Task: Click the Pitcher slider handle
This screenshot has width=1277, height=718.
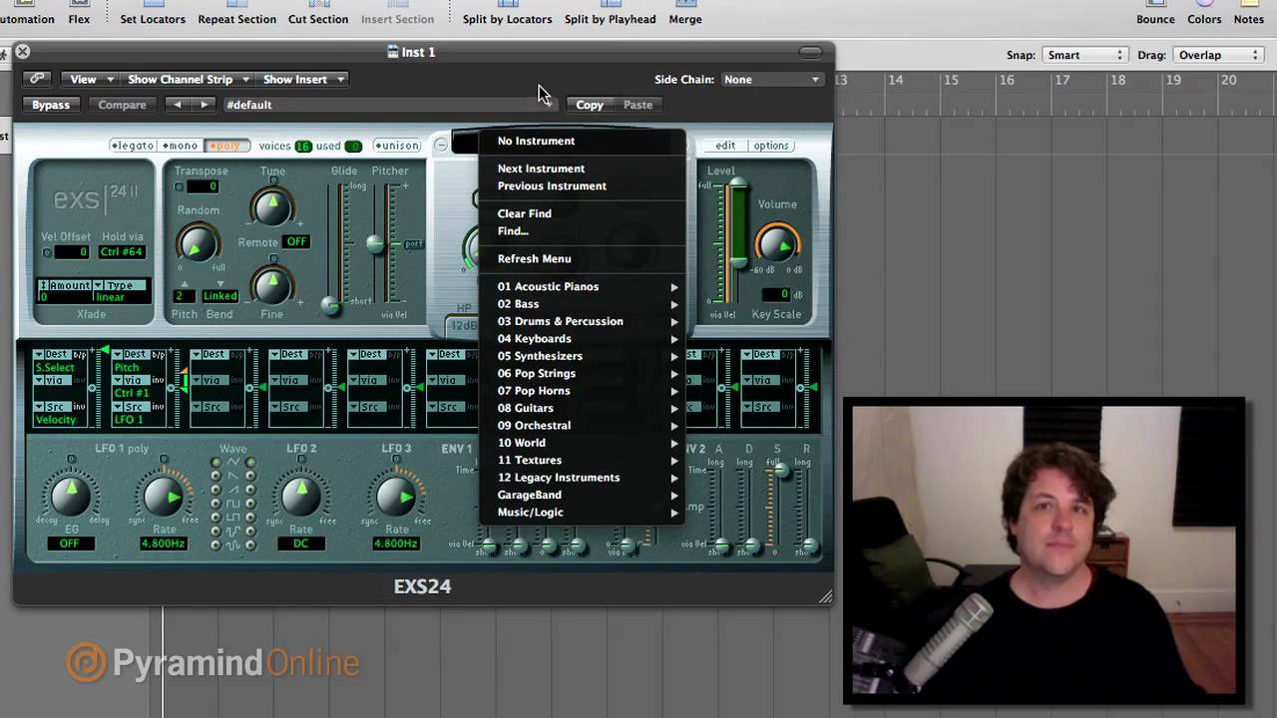Action: (x=374, y=243)
